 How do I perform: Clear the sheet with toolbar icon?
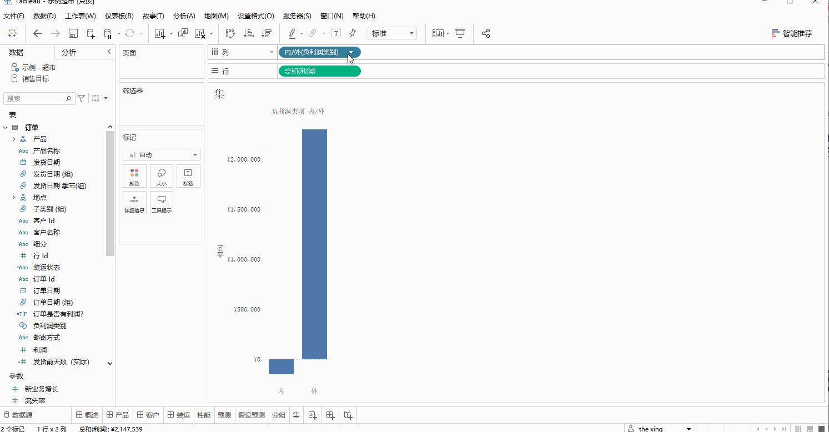pyautogui.click(x=200, y=33)
